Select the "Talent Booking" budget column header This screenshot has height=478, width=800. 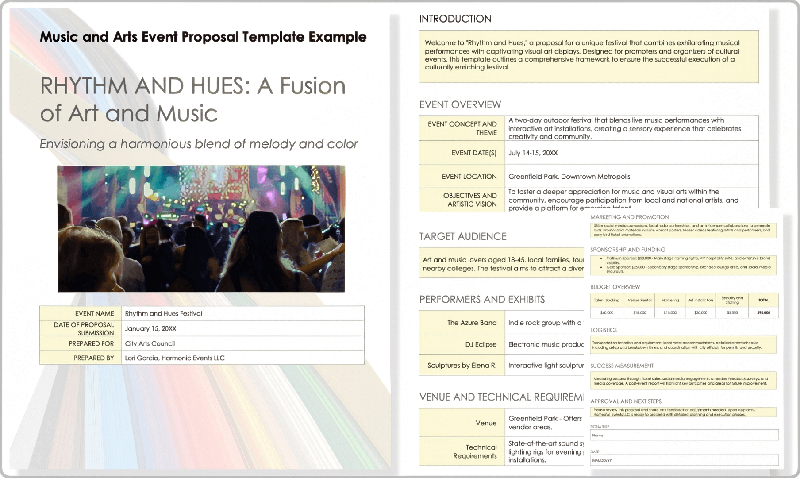click(x=607, y=300)
